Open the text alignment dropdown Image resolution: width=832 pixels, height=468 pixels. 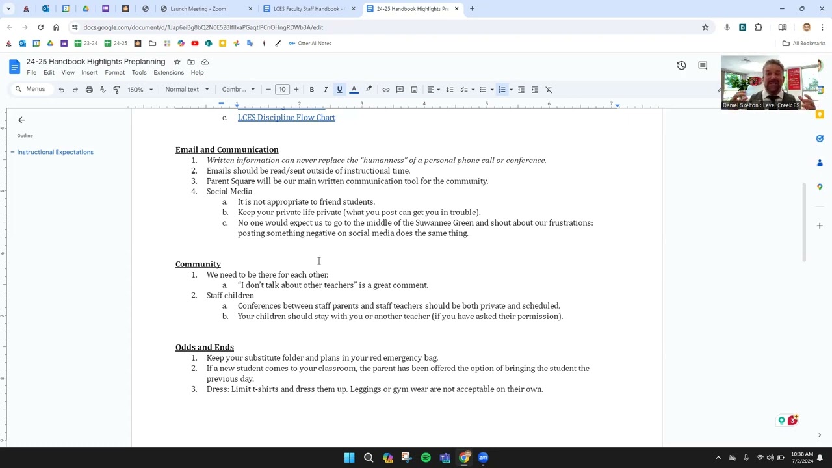(x=432, y=90)
